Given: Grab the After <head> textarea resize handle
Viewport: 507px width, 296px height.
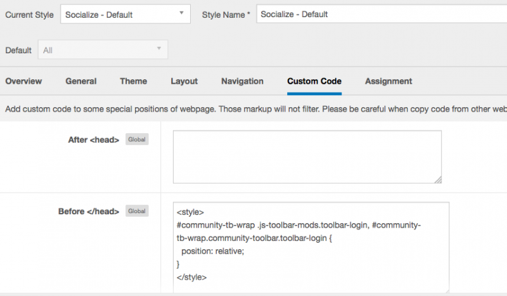Looking at the screenshot, I should coord(438,180).
